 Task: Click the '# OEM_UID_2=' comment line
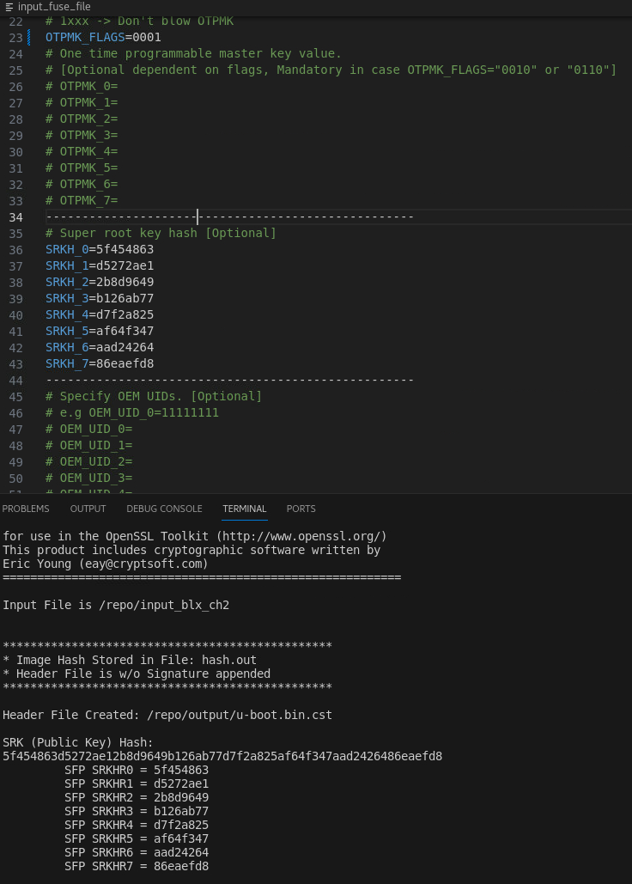click(89, 461)
